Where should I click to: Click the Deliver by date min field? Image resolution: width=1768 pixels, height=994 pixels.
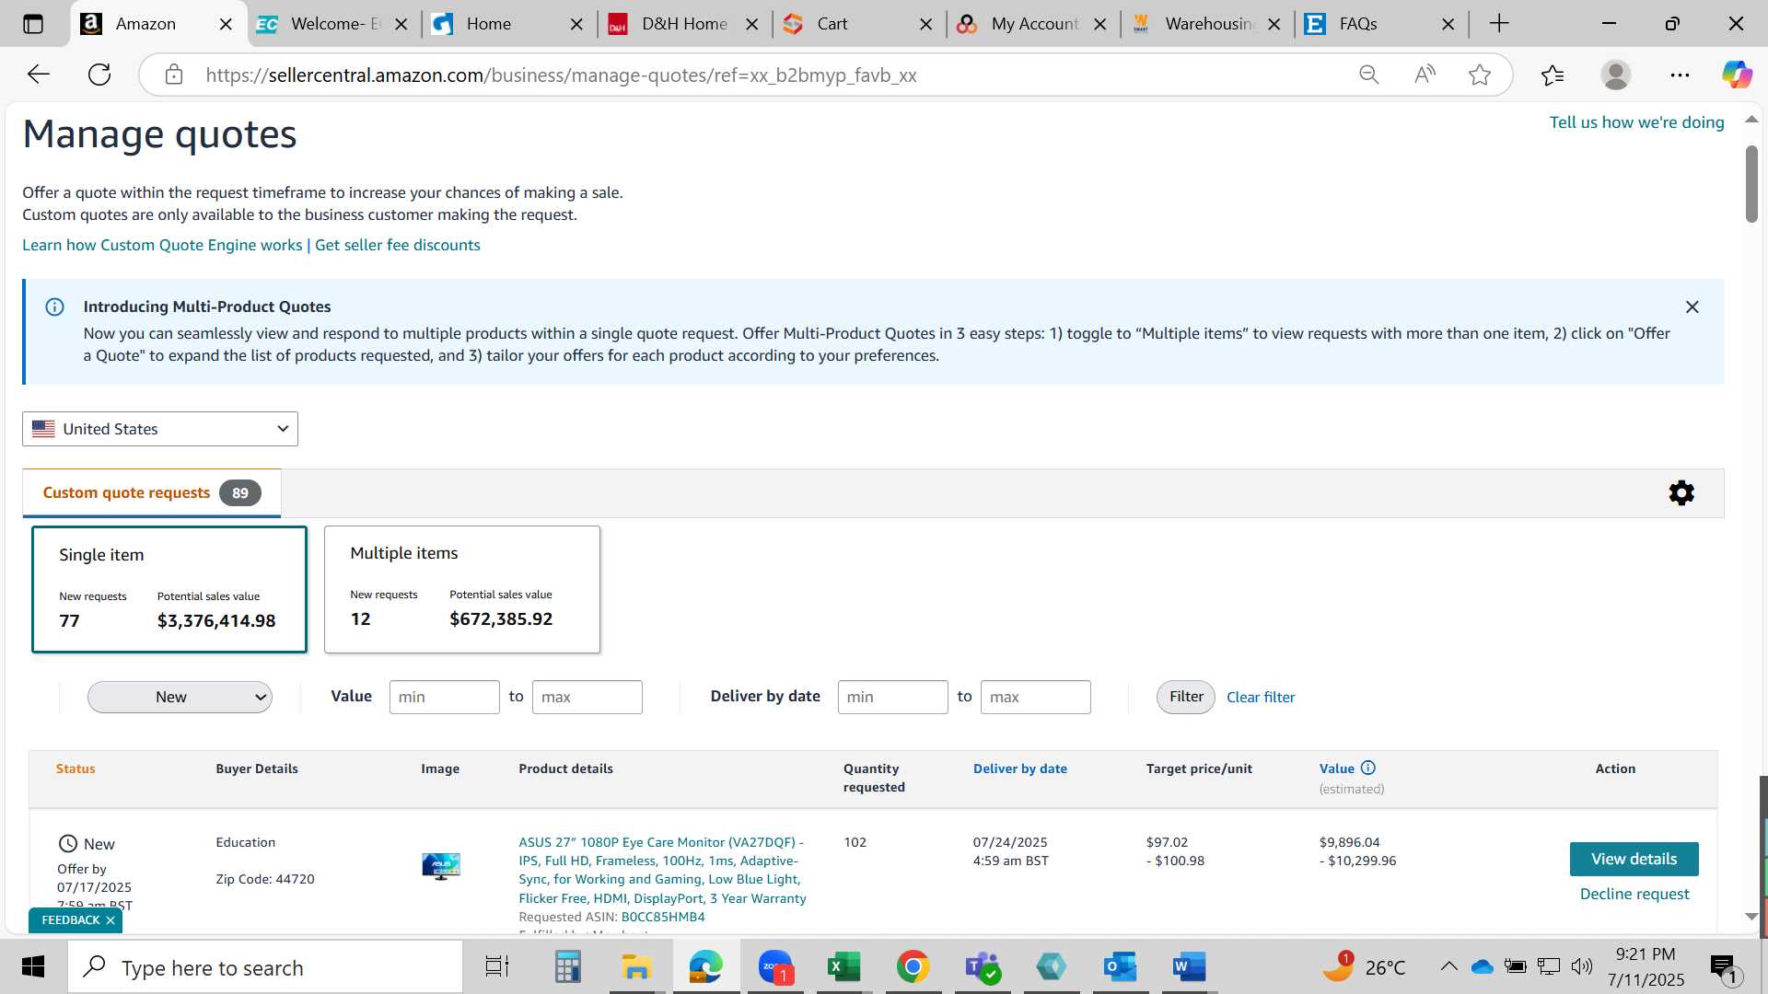click(x=893, y=697)
